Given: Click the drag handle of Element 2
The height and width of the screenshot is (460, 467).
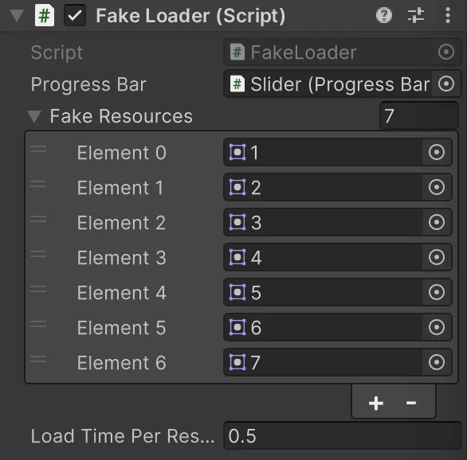Looking at the screenshot, I should tap(38, 220).
